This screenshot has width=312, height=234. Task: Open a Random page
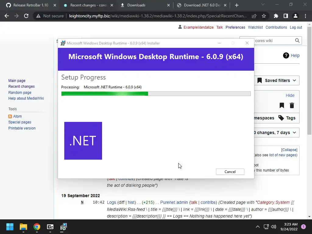coord(20,93)
